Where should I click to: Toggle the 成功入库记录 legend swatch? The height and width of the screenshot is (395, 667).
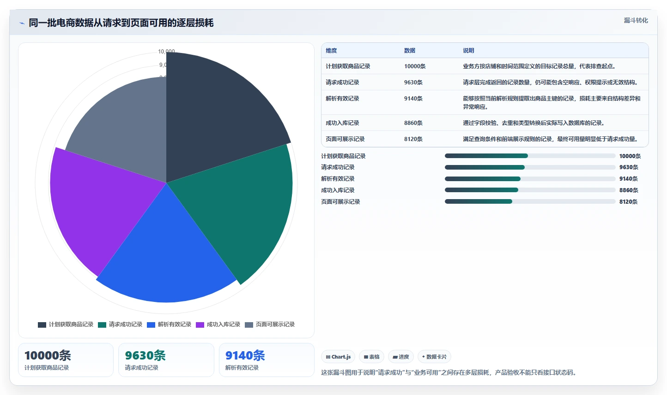[x=200, y=325]
